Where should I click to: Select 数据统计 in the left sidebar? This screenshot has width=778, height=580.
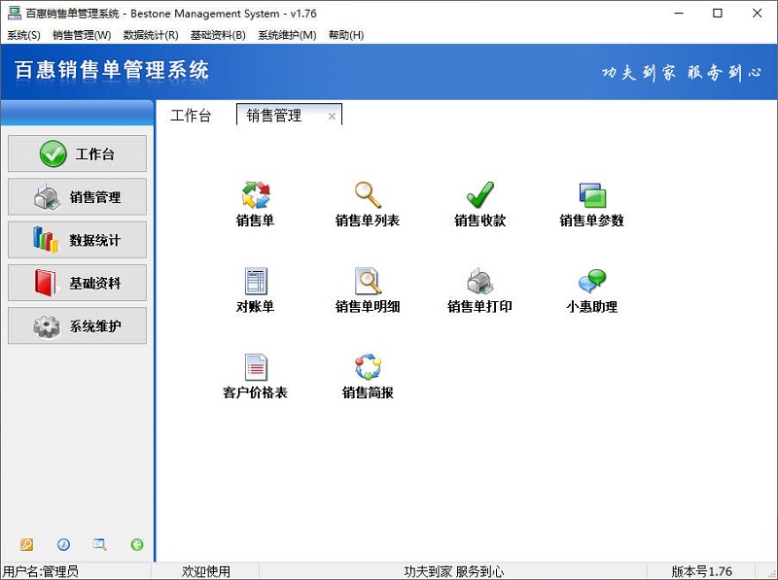click(77, 240)
